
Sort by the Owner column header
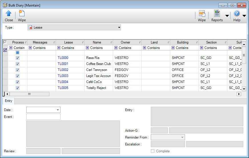(x=125, y=42)
